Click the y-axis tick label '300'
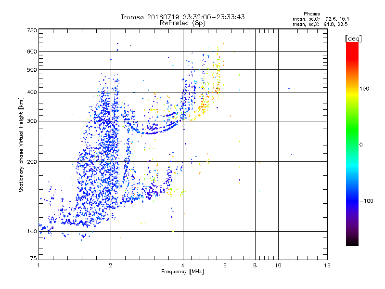This screenshot has height=289, width=385. point(32,121)
